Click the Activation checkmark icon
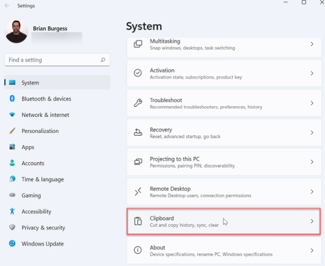Viewport: 325px width, 266px height. point(138,73)
